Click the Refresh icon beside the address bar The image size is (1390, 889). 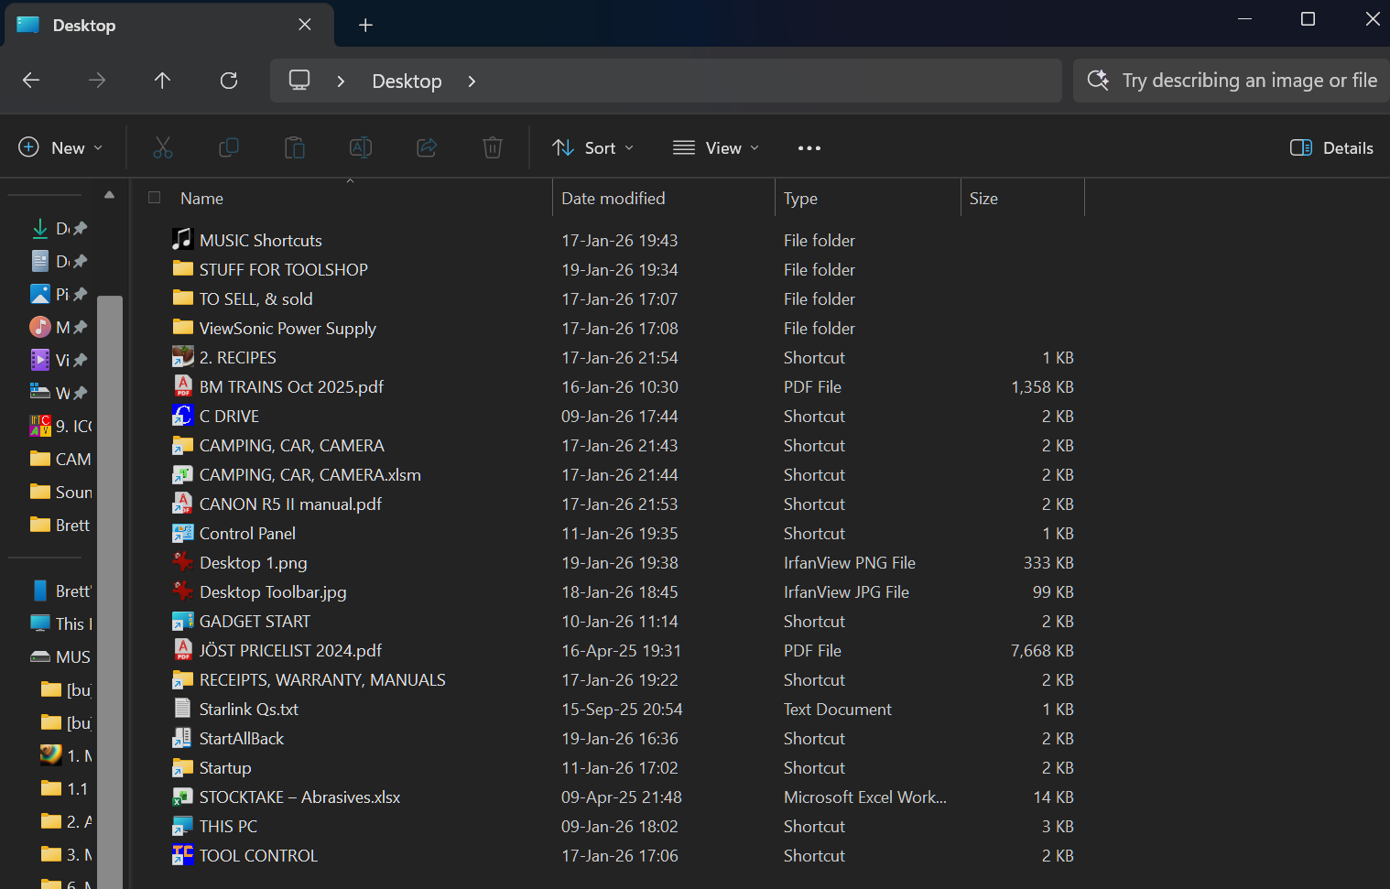click(229, 81)
